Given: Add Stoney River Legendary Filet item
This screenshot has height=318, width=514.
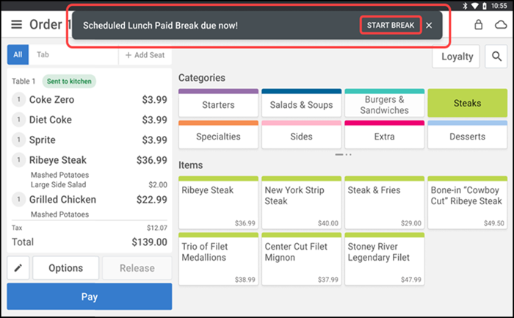Looking at the screenshot, I should (x=385, y=259).
